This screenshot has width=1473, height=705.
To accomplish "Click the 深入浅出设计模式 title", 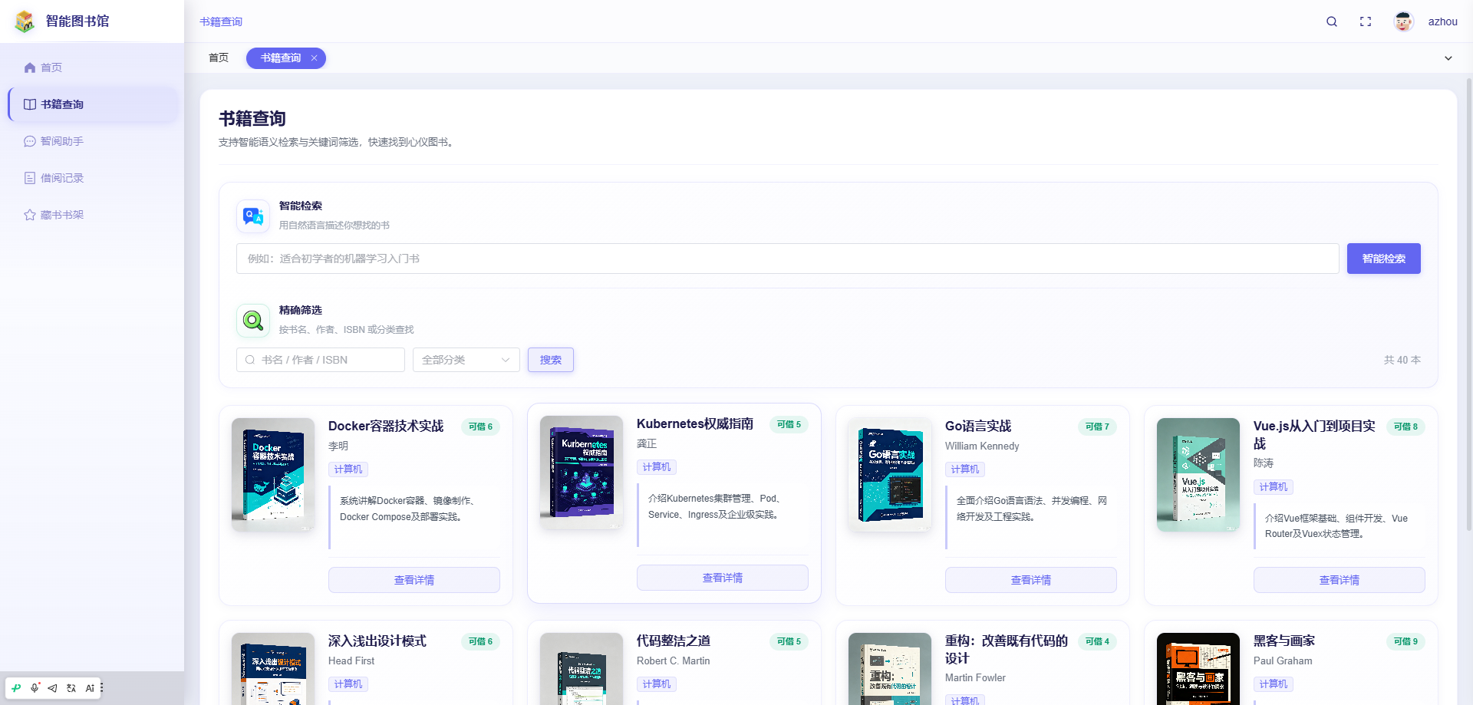I will tap(377, 641).
